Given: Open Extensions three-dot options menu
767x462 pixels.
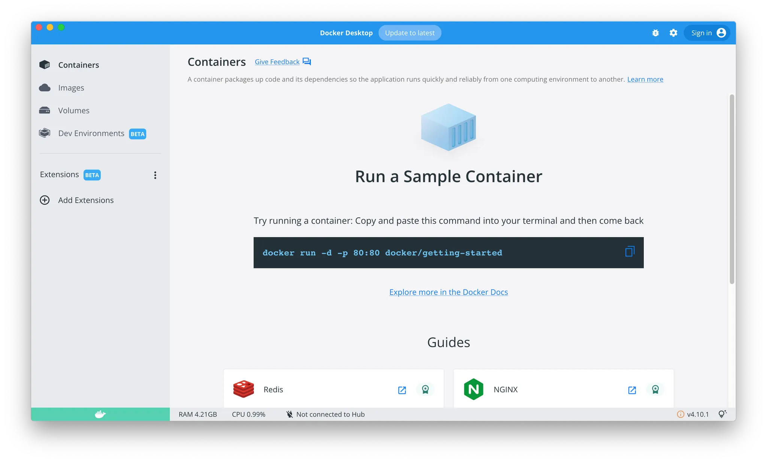Looking at the screenshot, I should [155, 175].
